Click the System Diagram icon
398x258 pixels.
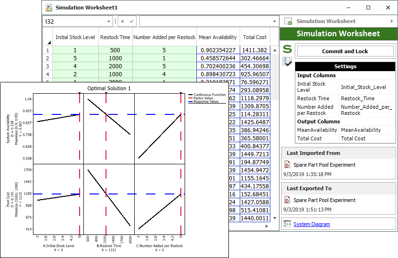[x=287, y=224]
